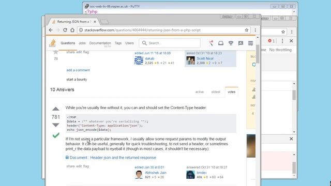Open the Questions nav item
The width and height of the screenshot is (331, 186).
pyautogui.click(x=68, y=43)
